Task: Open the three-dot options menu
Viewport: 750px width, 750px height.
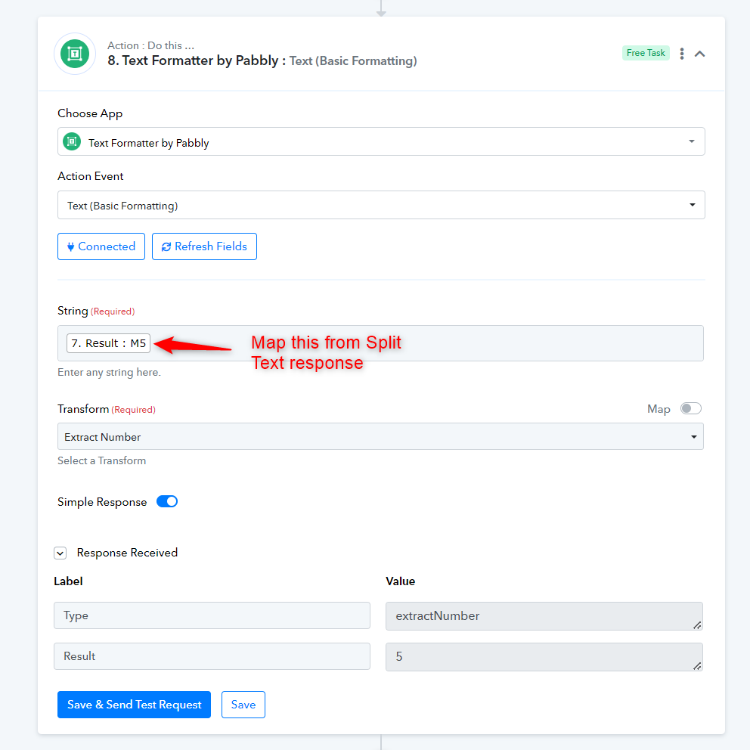Action: [682, 54]
